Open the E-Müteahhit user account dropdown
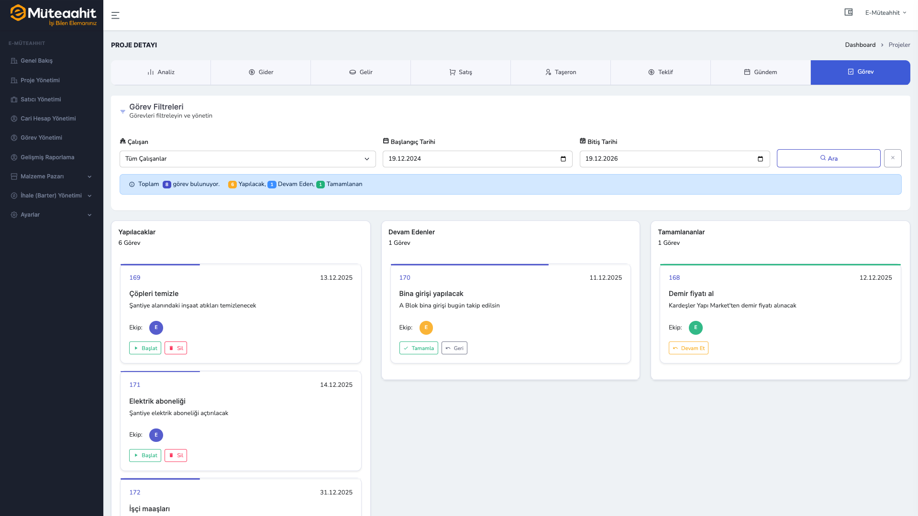 (885, 13)
